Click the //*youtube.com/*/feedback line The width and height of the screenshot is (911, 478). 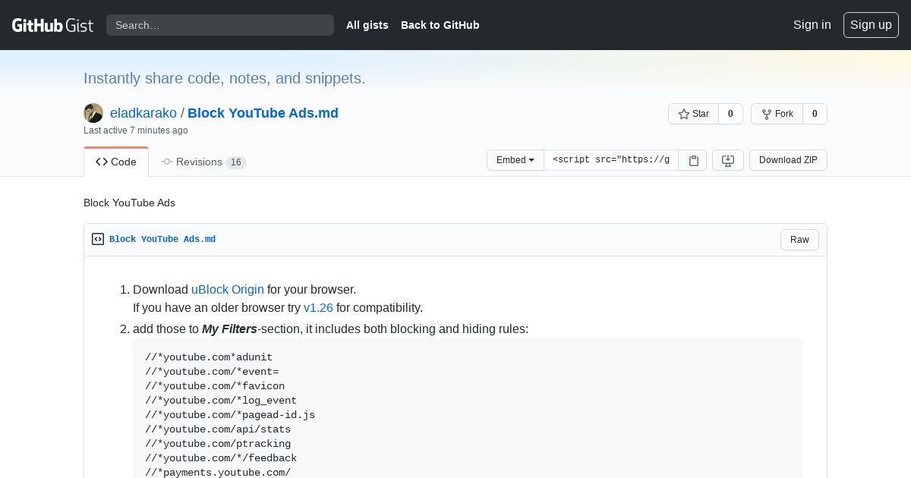pos(221,458)
